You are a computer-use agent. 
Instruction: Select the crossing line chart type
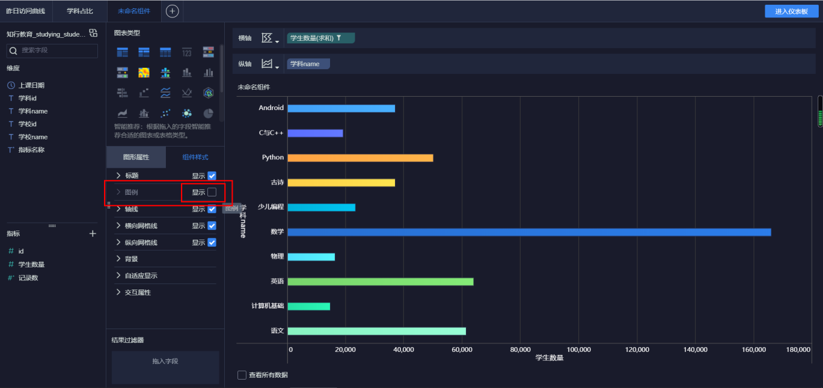pos(187,92)
